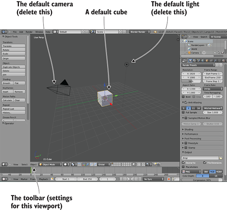Open the Material sphere tab
The image size is (227, 210).
point(224,61)
